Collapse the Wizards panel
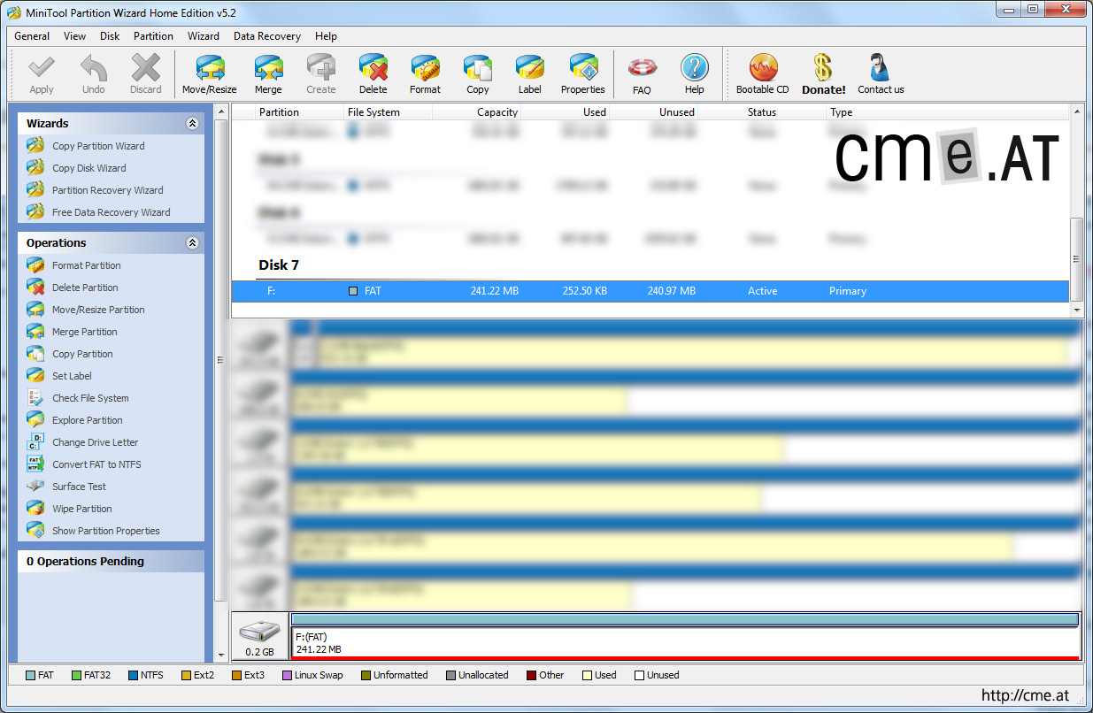This screenshot has height=713, width=1093. pyautogui.click(x=192, y=124)
